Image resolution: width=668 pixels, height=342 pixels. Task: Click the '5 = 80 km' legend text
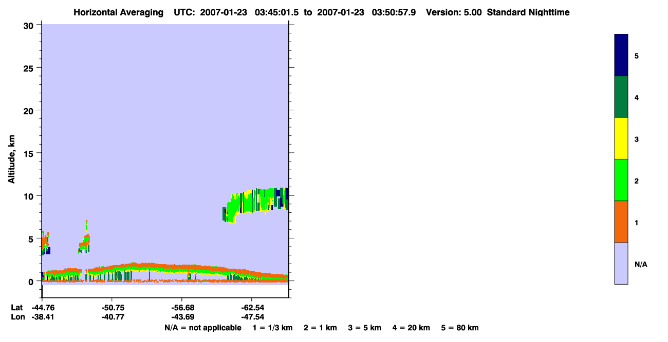(460, 328)
